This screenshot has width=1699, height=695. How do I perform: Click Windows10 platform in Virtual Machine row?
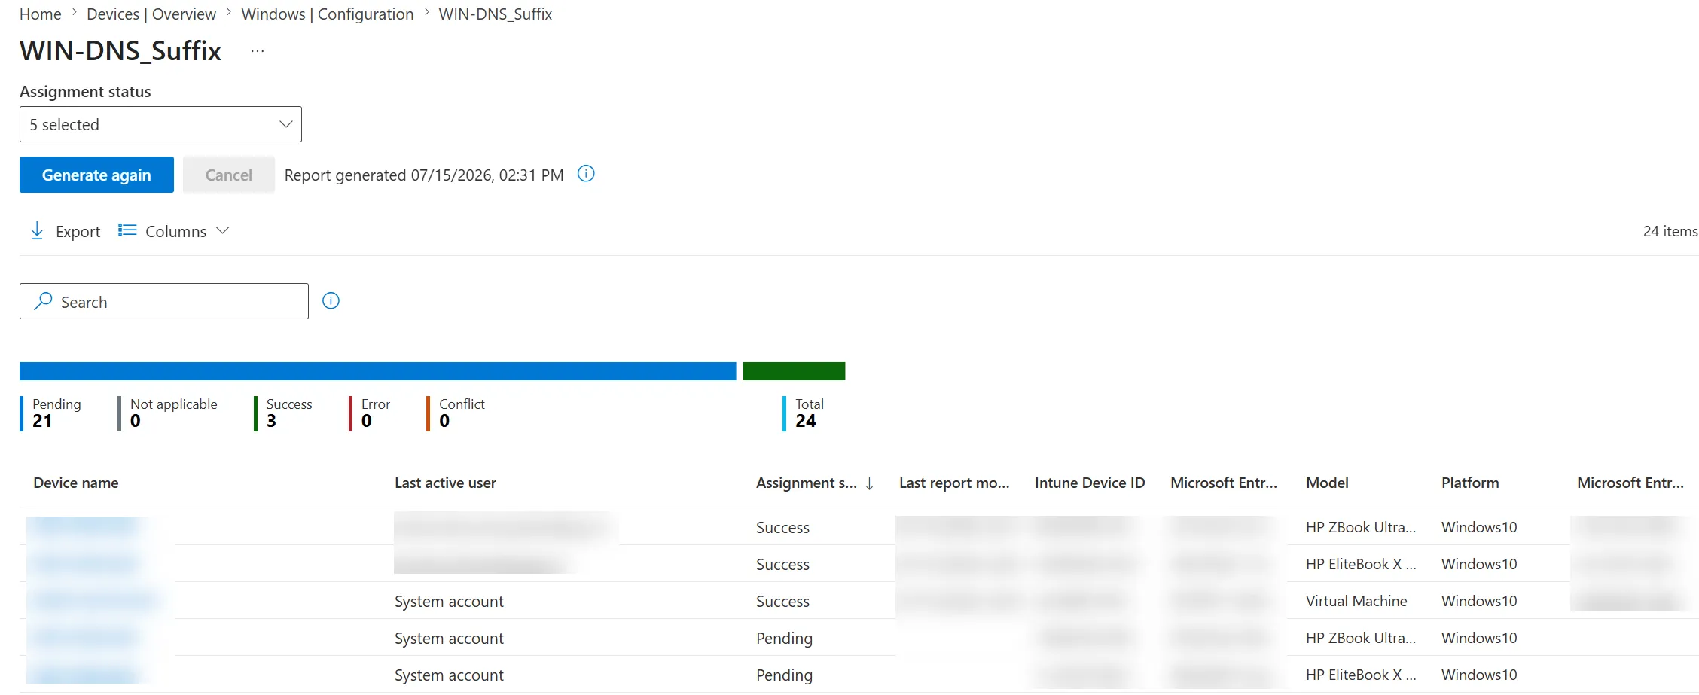pyautogui.click(x=1479, y=601)
